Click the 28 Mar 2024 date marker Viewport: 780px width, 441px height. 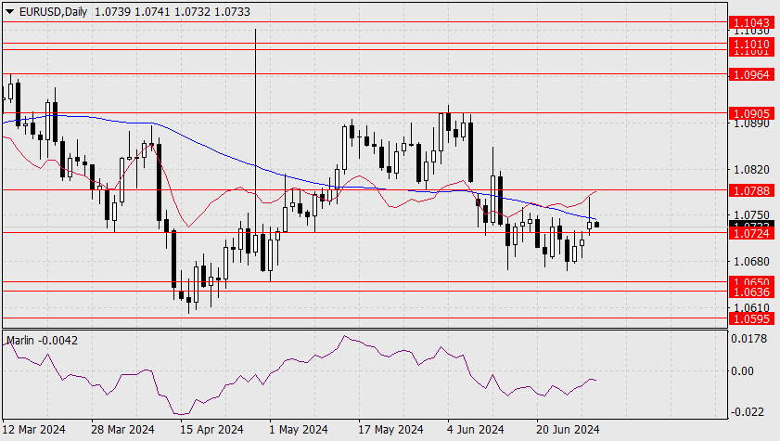point(122,429)
